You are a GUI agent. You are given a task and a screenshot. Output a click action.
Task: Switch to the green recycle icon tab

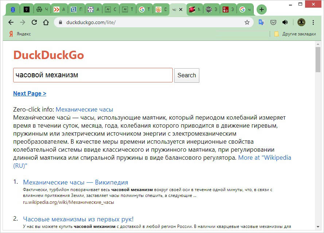(42, 9)
